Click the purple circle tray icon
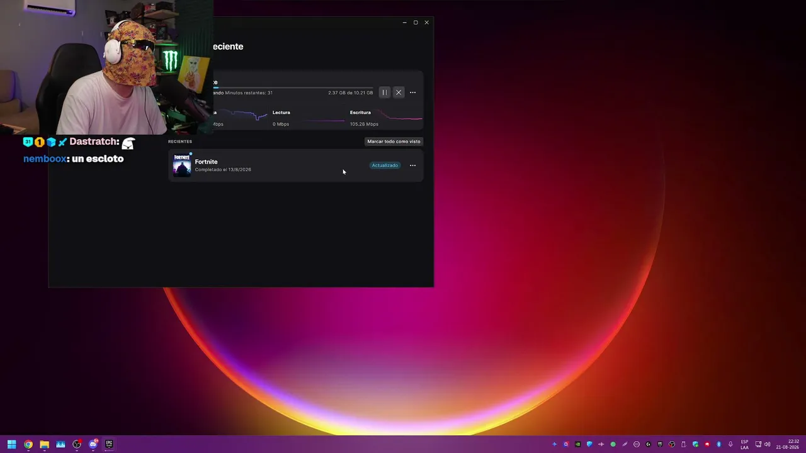806x453 pixels. point(565,444)
